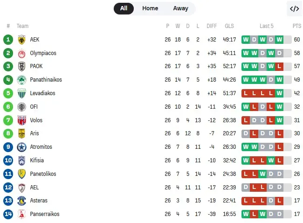Switch to the Away standings tab
The height and width of the screenshot is (223, 303).
[x=180, y=8]
